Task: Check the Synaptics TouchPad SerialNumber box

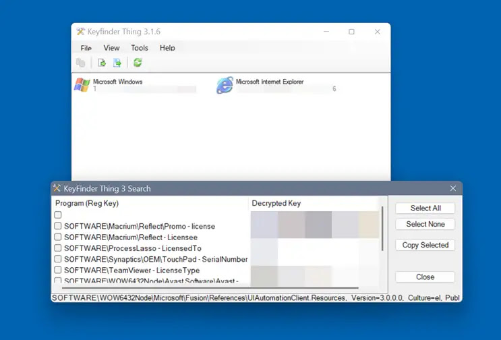Action: 58,259
